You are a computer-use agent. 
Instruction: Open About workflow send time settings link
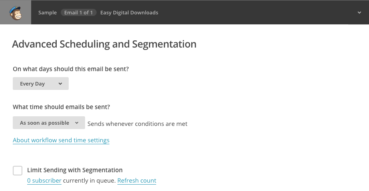pyautogui.click(x=61, y=140)
